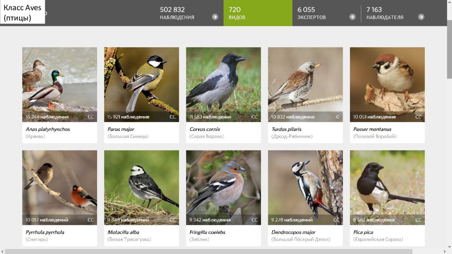Open the 502 832 наблюдения tab

point(189,13)
